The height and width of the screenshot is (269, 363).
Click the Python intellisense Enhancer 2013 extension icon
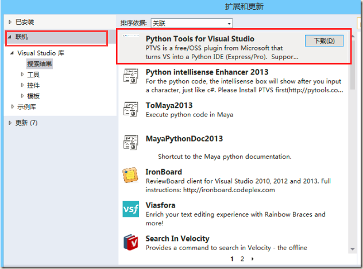click(130, 76)
